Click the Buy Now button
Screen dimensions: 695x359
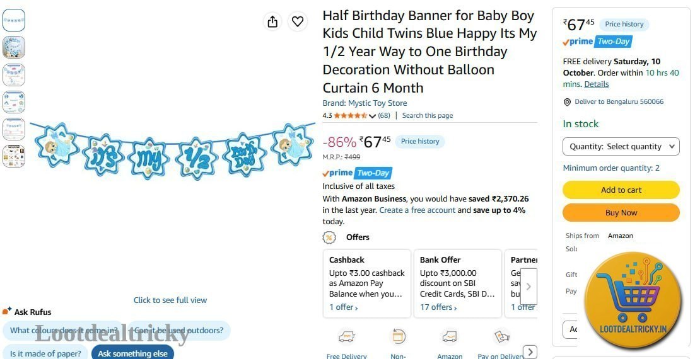(621, 212)
